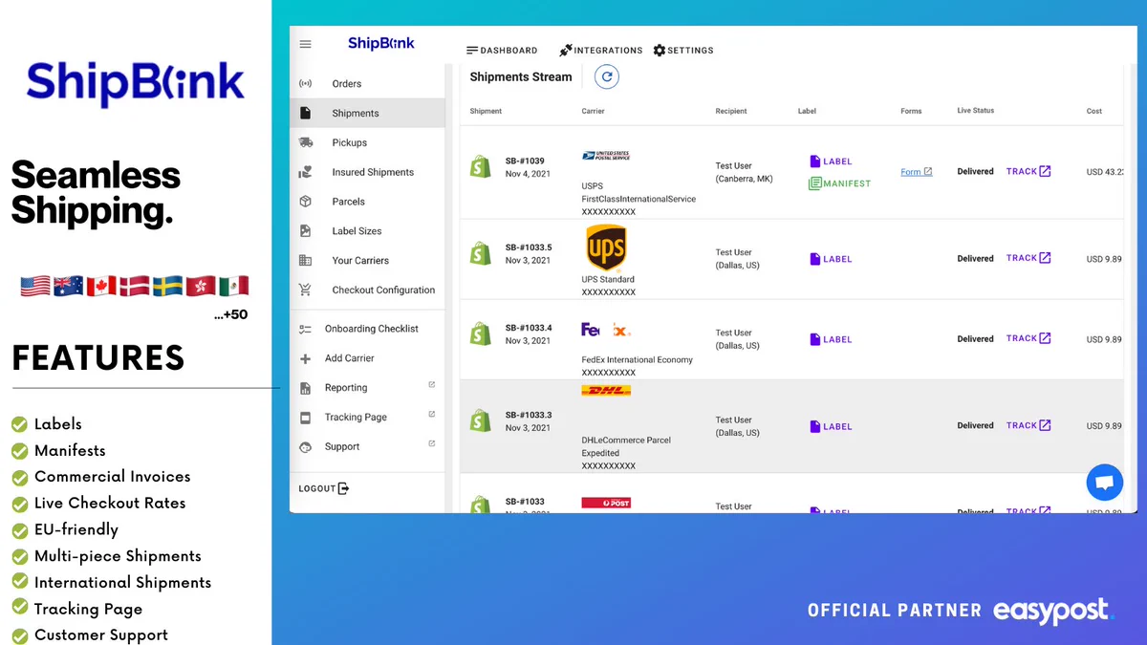
Task: Click the DHL carrier logo
Action: pos(606,391)
